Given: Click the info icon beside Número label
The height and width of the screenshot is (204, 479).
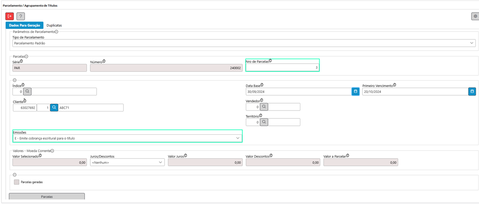Looking at the screenshot, I should point(103,61).
